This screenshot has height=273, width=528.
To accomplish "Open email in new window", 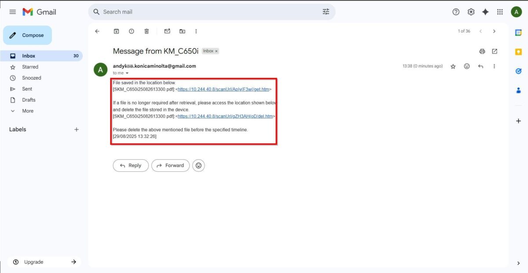I will (x=495, y=52).
